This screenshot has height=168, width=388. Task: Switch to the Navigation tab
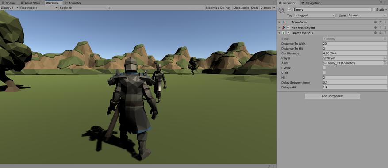pyautogui.click(x=311, y=3)
